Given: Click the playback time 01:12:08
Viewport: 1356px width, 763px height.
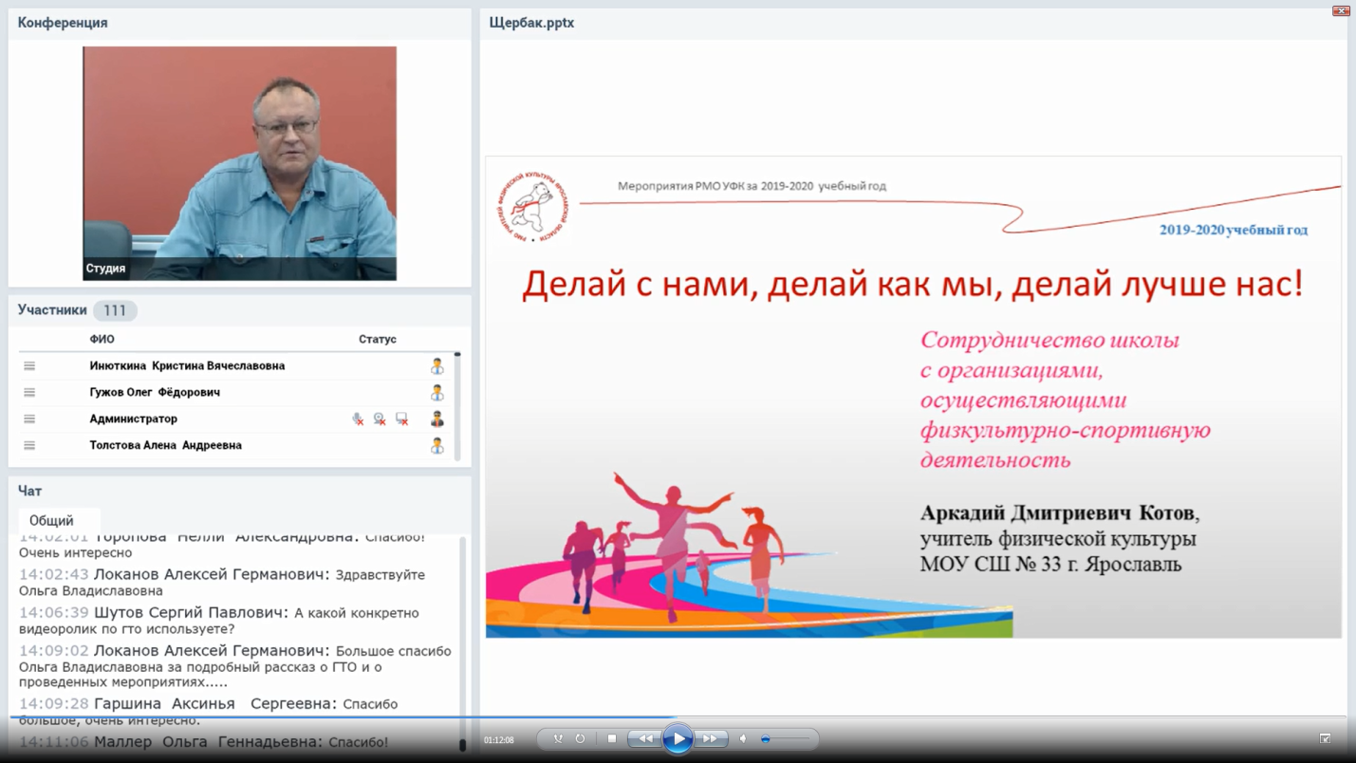Looking at the screenshot, I should [499, 740].
